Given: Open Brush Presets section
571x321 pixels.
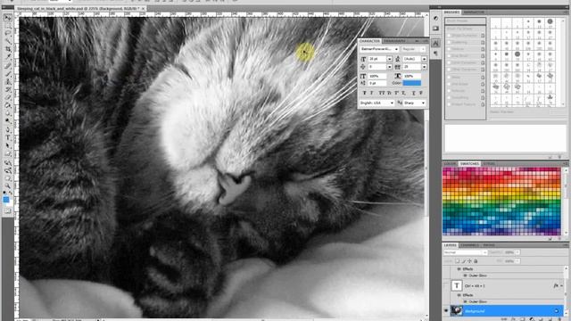Looking at the screenshot, I should coord(466,21).
